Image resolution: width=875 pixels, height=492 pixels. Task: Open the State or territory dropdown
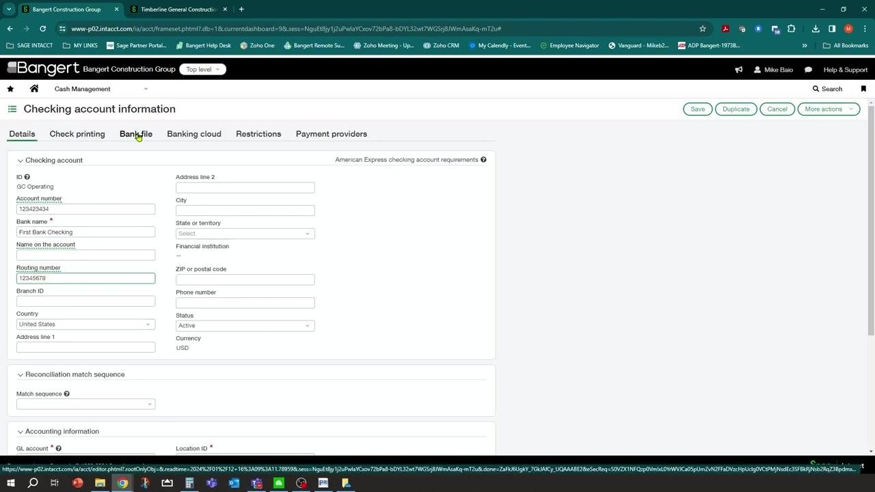coord(245,234)
